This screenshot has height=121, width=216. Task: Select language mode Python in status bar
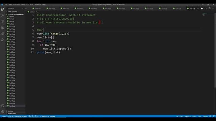[x=205, y=116]
